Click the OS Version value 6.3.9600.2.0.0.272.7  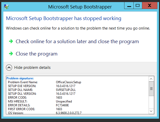tap(69, 113)
